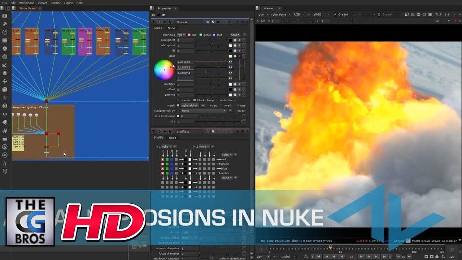Enable the reverse checkbox

click(x=178, y=100)
